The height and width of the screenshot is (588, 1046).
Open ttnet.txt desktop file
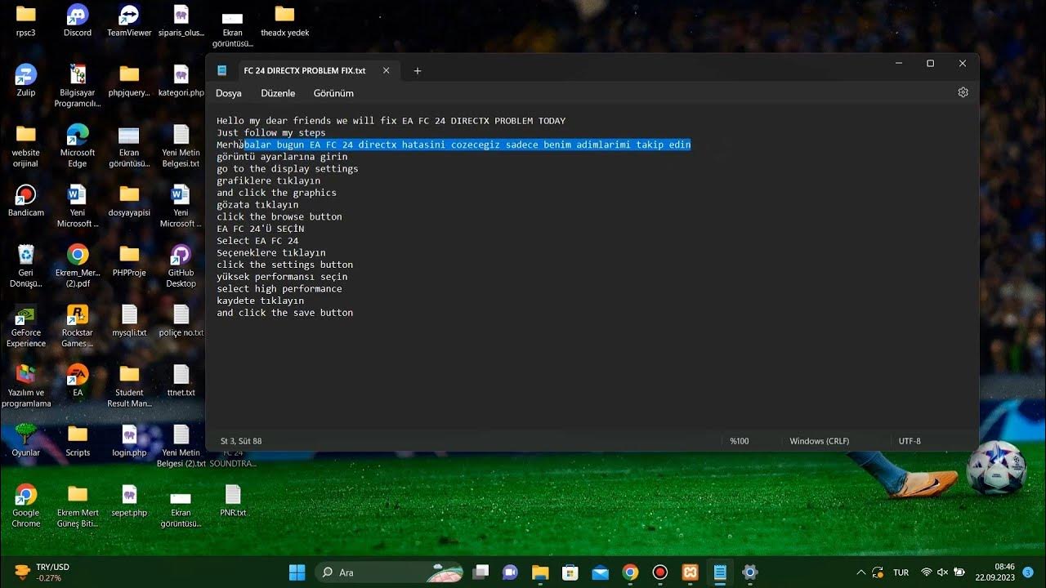click(x=181, y=380)
